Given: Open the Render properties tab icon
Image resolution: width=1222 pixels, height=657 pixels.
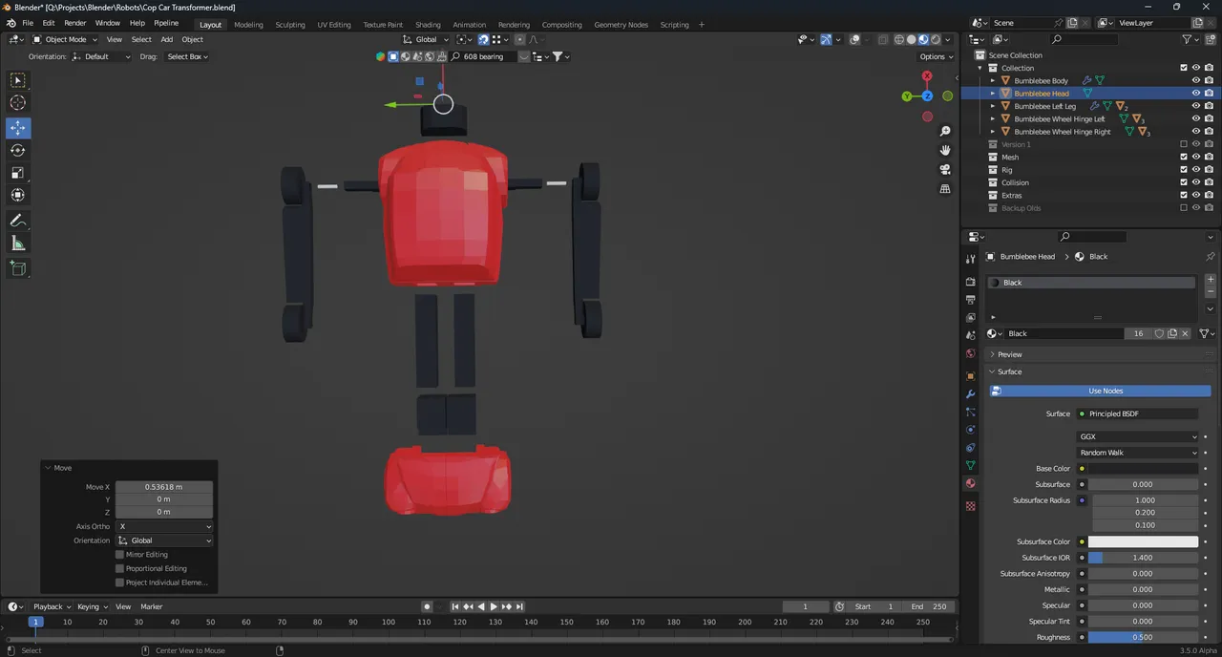Looking at the screenshot, I should click(x=971, y=282).
